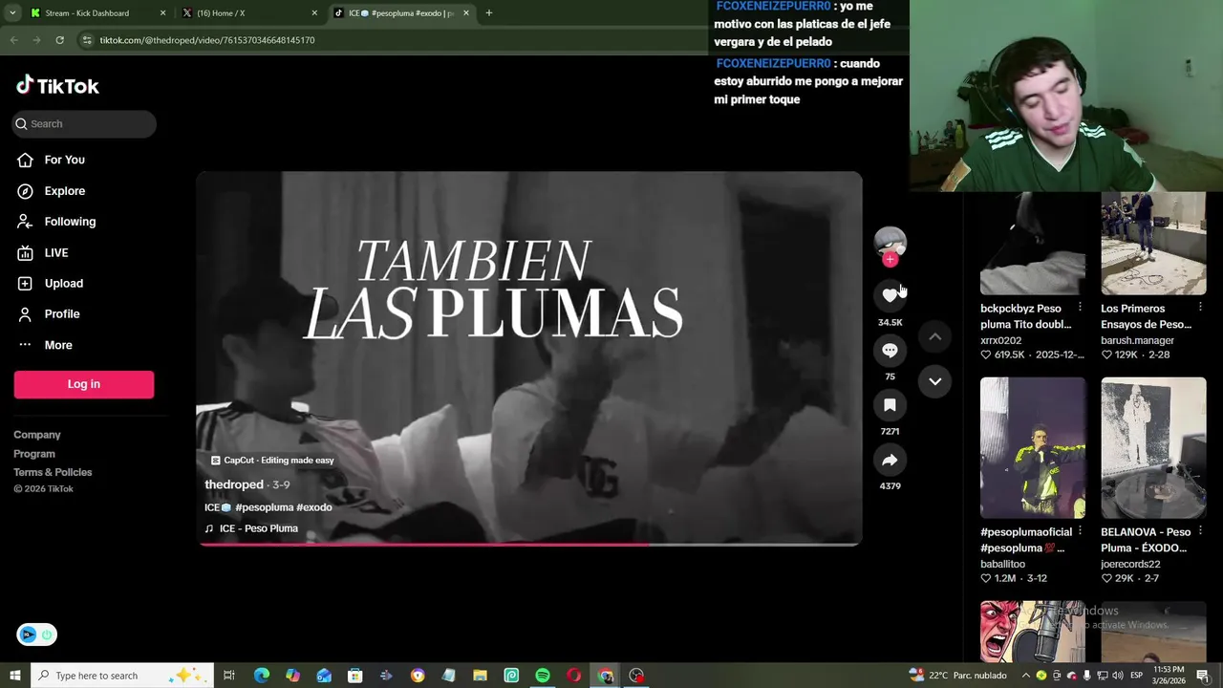Viewport: 1223px width, 688px height.
Task: Open a new browser tab
Action: click(488, 13)
